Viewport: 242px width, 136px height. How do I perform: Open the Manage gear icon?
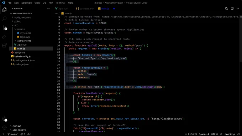point(5,128)
